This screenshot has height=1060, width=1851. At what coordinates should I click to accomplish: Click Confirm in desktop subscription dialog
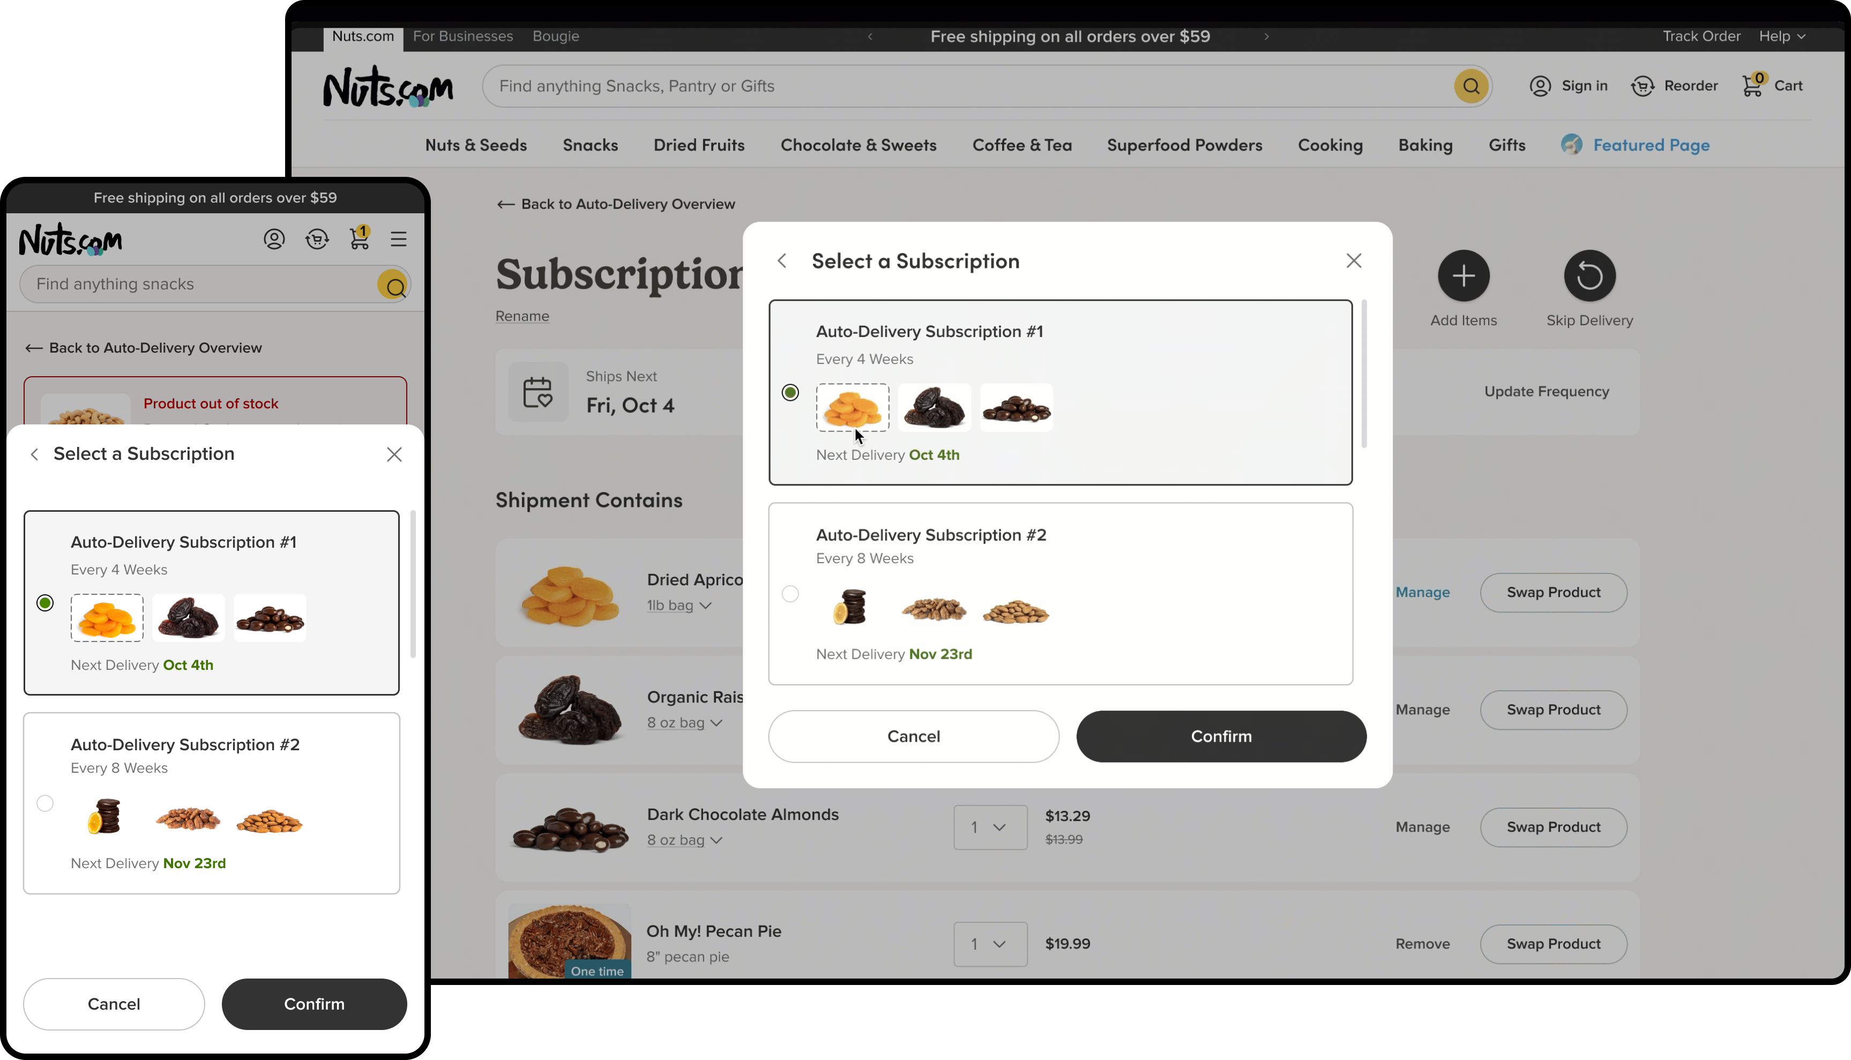point(1221,736)
